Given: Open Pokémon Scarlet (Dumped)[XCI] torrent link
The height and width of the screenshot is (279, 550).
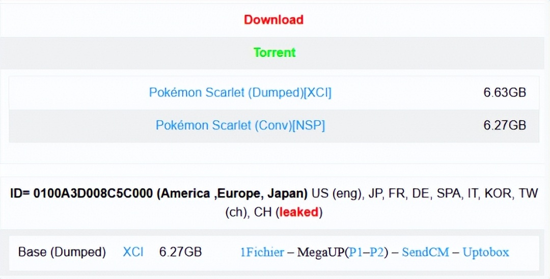Looking at the screenshot, I should pyautogui.click(x=240, y=93).
